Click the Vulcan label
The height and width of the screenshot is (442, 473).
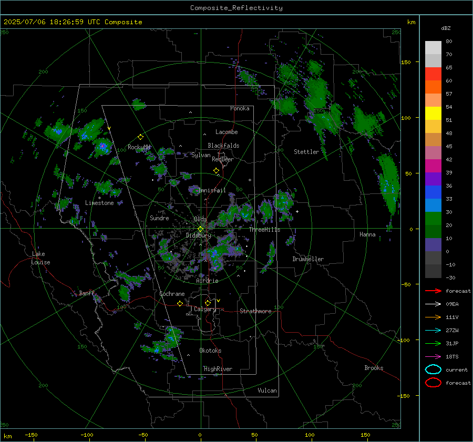click(x=267, y=390)
